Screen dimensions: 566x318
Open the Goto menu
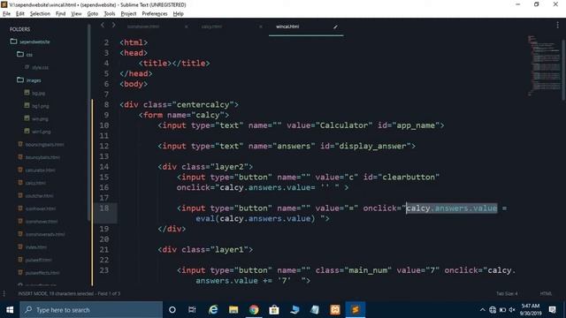(93, 14)
